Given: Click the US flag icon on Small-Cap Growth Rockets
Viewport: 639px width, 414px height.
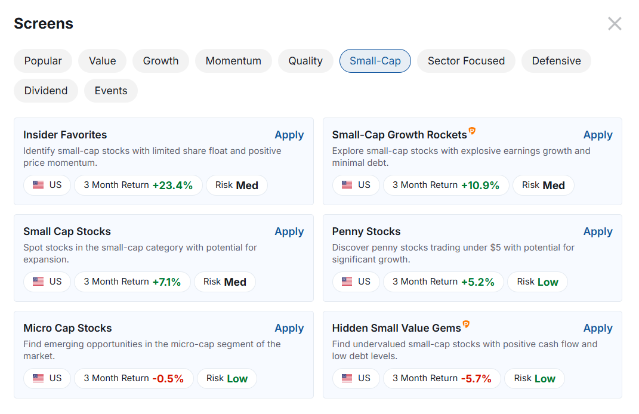Looking at the screenshot, I should [347, 185].
